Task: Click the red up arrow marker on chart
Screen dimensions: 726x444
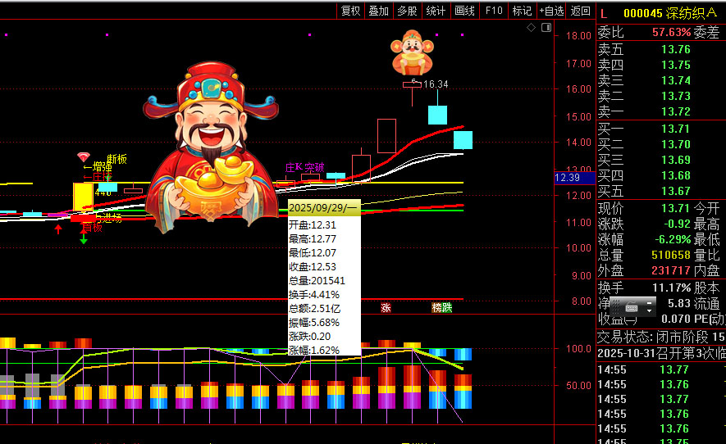Action: [58, 229]
